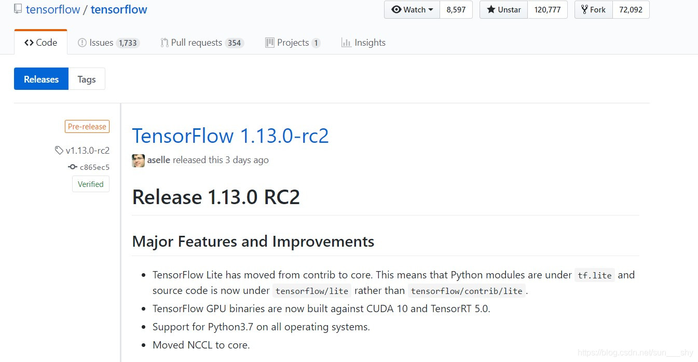Click the tag icon beside v1.13.0-rc2
Image resolution: width=698 pixels, height=362 pixels.
tap(59, 151)
